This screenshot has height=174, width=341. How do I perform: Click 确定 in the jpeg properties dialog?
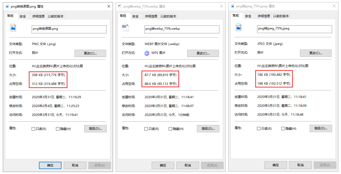[x=276, y=165]
